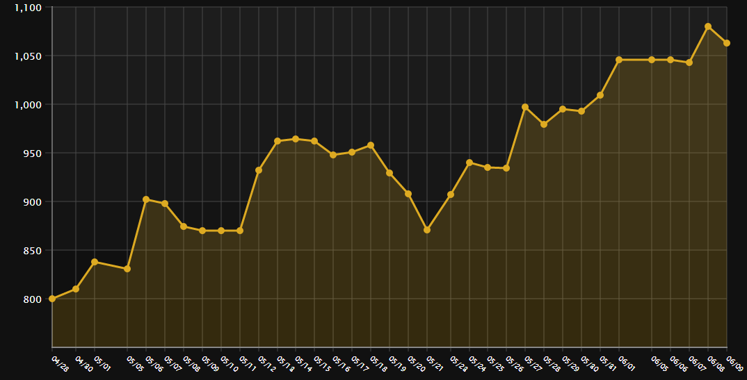Click the 05/14 data point on the chart
The image size is (747, 380).
click(x=296, y=139)
